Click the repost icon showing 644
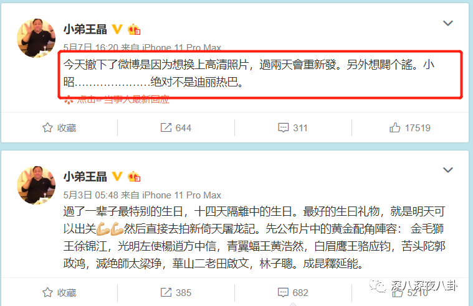The height and width of the screenshot is (306, 473). click(166, 127)
